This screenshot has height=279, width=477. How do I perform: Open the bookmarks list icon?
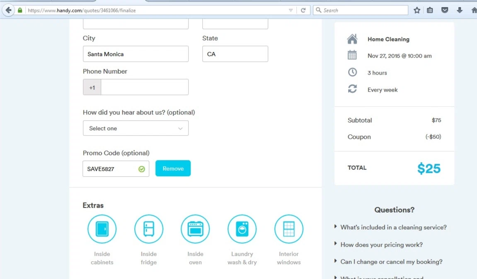[430, 10]
